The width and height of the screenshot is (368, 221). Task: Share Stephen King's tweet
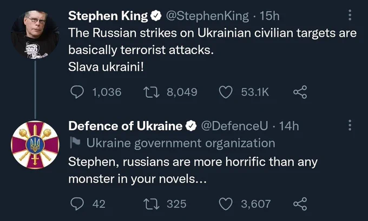[x=300, y=92]
